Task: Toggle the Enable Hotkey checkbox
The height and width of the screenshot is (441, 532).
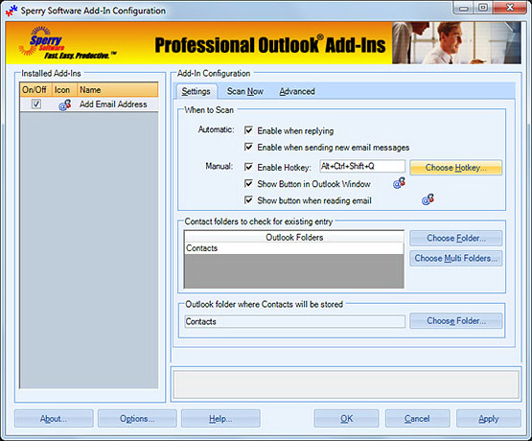Action: pyautogui.click(x=248, y=167)
